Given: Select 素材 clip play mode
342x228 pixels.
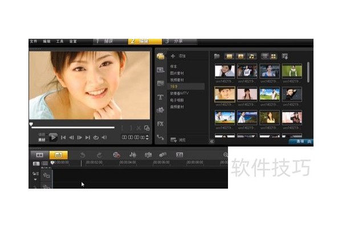Looking at the screenshot, I should pos(42,140).
